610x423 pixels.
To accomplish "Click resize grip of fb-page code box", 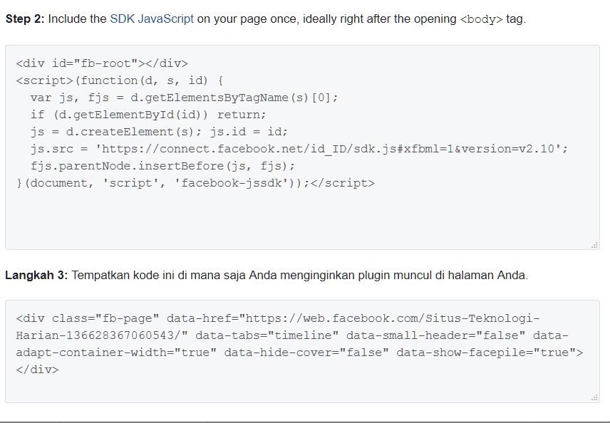I will pos(594,397).
